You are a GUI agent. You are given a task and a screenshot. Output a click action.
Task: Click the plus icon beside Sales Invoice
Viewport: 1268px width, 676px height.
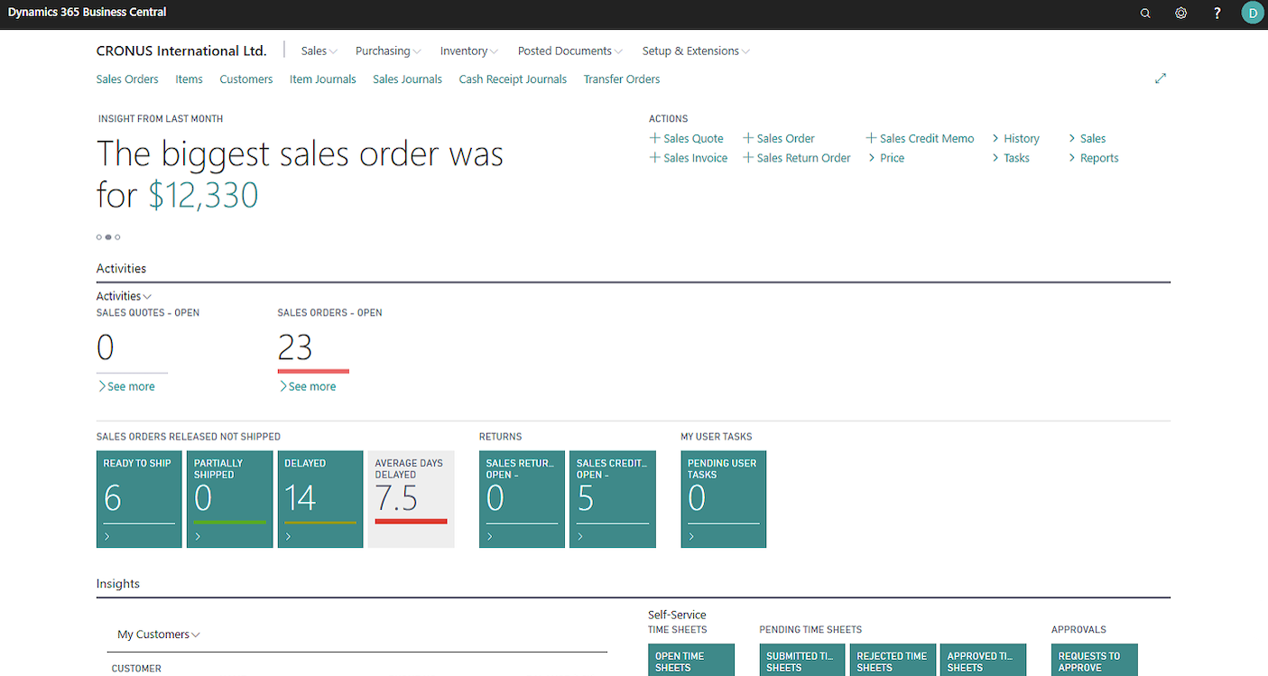[x=655, y=158]
